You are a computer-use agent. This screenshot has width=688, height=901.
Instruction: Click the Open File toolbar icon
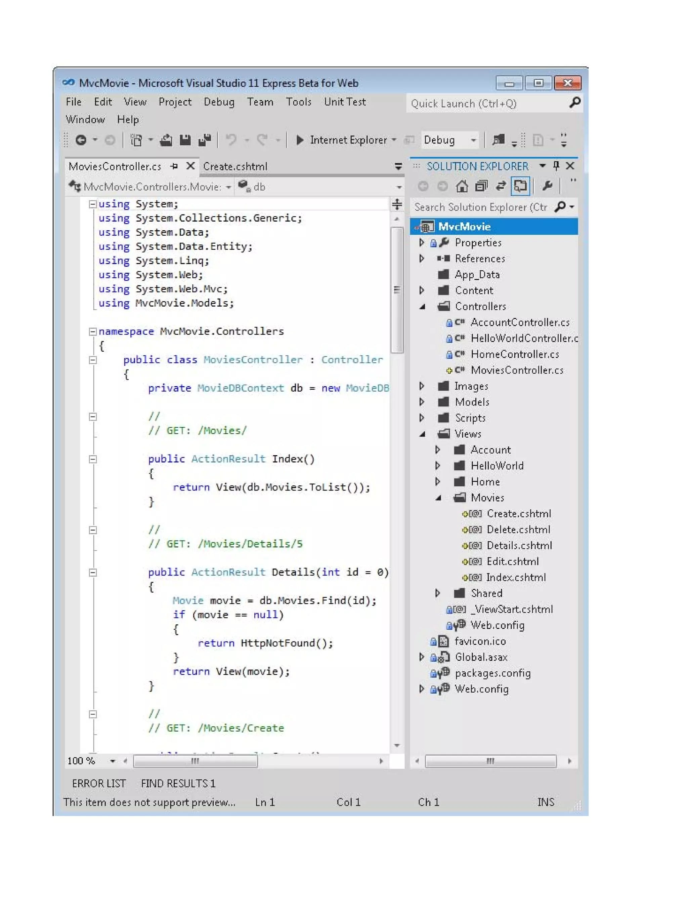click(x=166, y=141)
